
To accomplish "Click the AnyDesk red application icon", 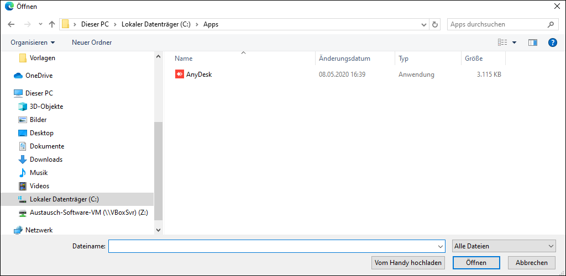I will (180, 75).
